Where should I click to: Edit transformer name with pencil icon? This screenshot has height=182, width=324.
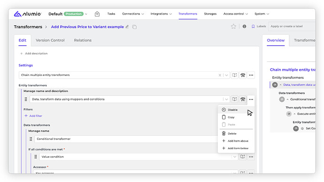click(x=127, y=27)
